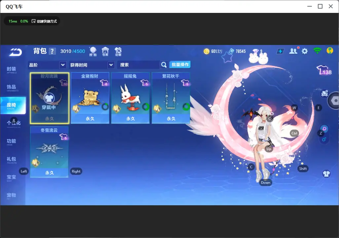Viewport: 339px width, 238px height.
Task: Click the Right key hint button
Action: (76, 171)
